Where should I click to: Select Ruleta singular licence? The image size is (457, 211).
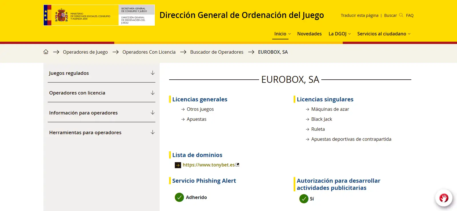(x=318, y=129)
